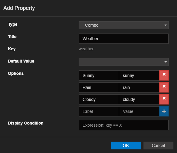The width and height of the screenshot is (177, 153).
Task: Select the Cloudy label field
Action: coord(99,99)
